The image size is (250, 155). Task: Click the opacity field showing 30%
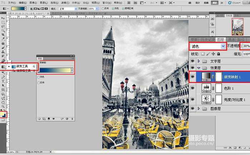pyautogui.click(x=246, y=46)
